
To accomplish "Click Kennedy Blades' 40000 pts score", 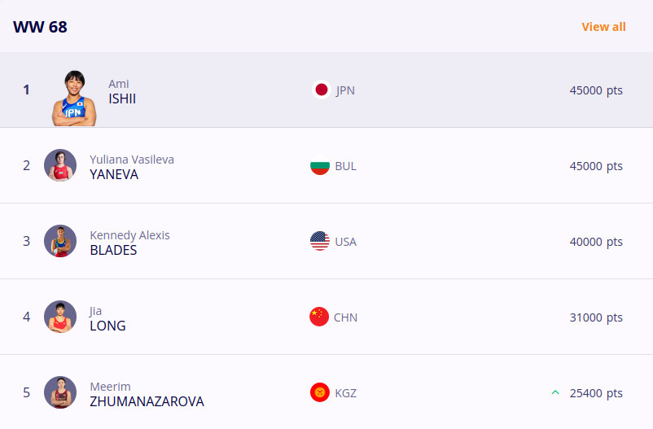I will click(x=596, y=242).
